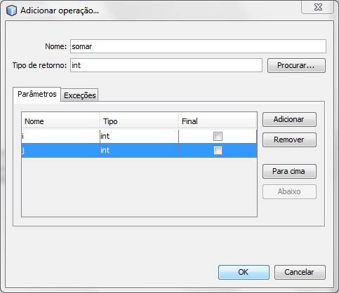Click the Cancelar button

click(300, 272)
